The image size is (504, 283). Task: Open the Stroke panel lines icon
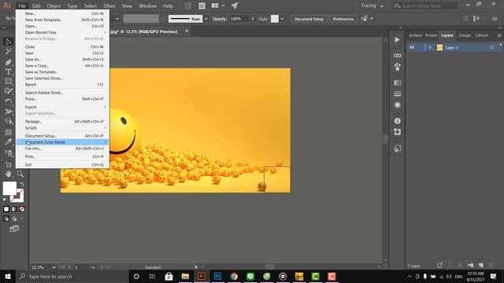click(397, 94)
